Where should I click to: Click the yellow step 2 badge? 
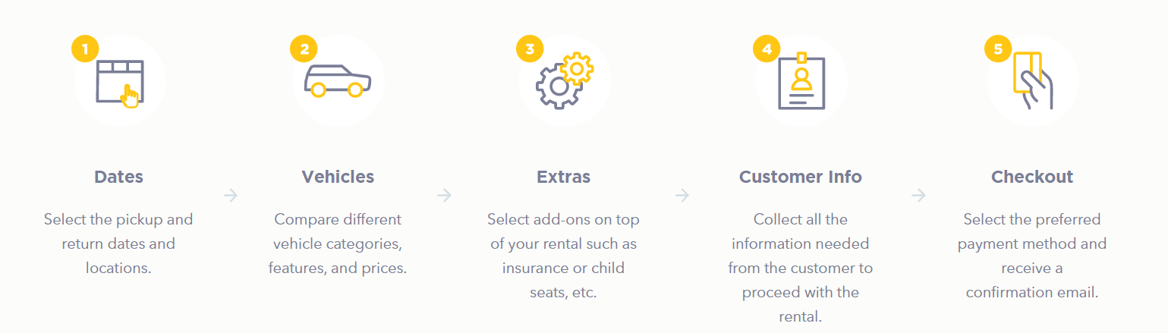coord(304,49)
